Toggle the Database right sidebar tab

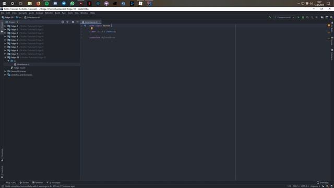pyautogui.click(x=332, y=54)
